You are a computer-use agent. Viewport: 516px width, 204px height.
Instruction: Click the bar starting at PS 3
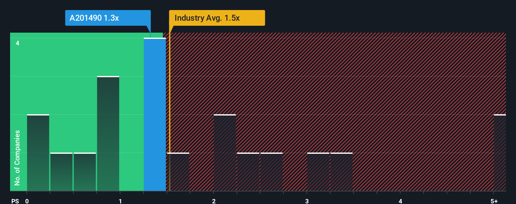[318, 172]
